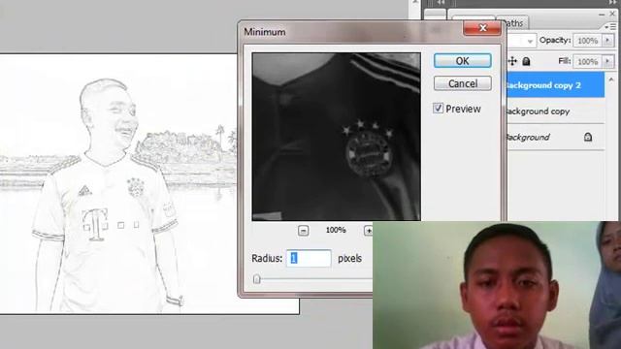Zoom out the Minimum preview with minus
This screenshot has height=349, width=621.
click(x=303, y=231)
